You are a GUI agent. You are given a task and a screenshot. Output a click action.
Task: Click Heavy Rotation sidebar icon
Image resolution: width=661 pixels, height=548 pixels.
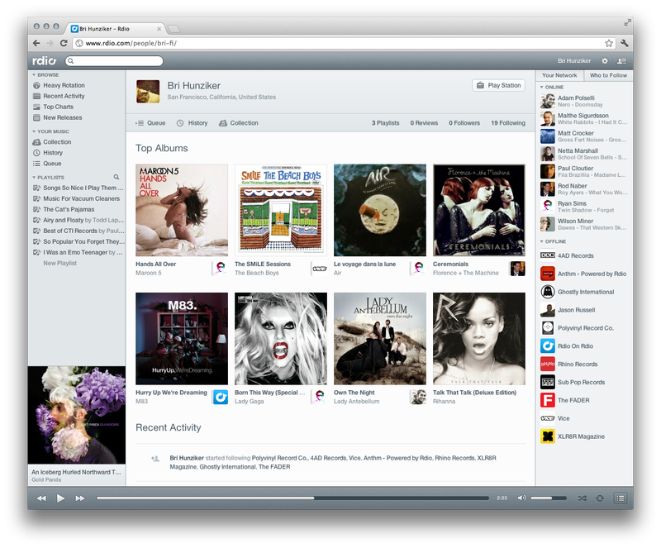point(36,85)
